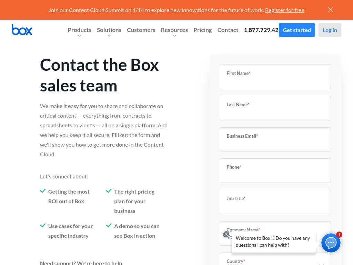Focus the Phone field
The height and width of the screenshot is (265, 353).
click(x=275, y=170)
